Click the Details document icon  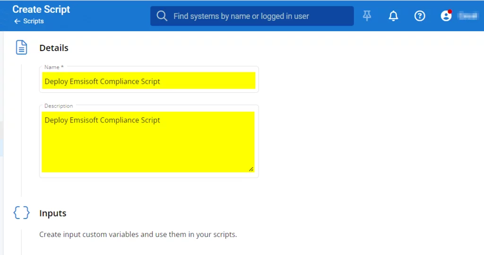(x=21, y=48)
